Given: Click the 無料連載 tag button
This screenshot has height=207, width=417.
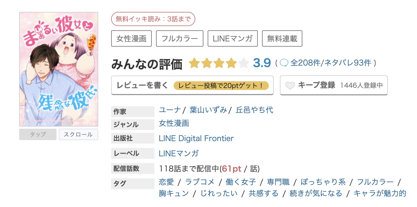Looking at the screenshot, I should click(x=282, y=39).
